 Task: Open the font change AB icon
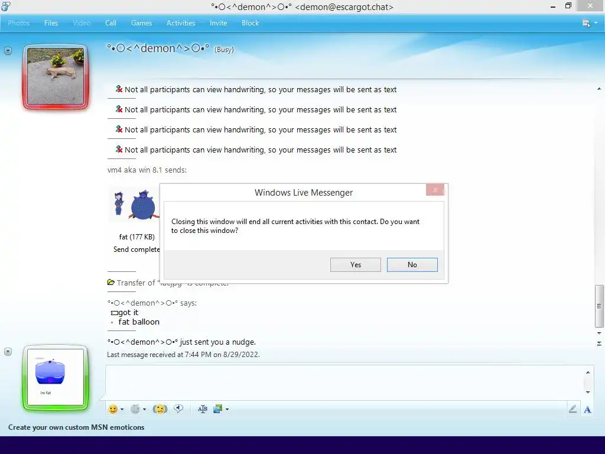(203, 409)
